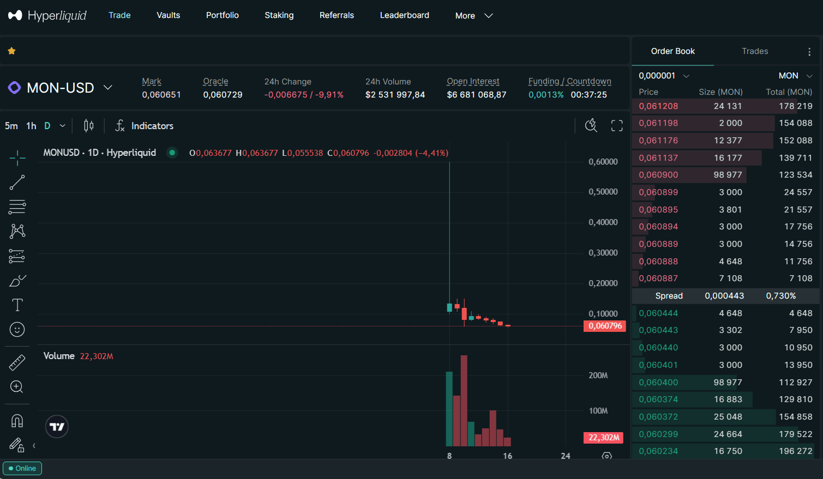
Task: Toggle favorite star for this market
Action: [11, 51]
